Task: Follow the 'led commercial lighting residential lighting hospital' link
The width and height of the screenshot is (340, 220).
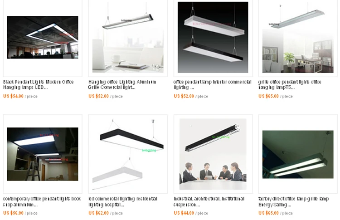Action: pos(123,201)
